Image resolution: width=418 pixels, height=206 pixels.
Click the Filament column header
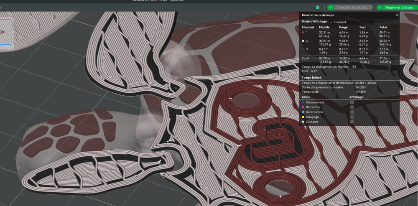[308, 27]
